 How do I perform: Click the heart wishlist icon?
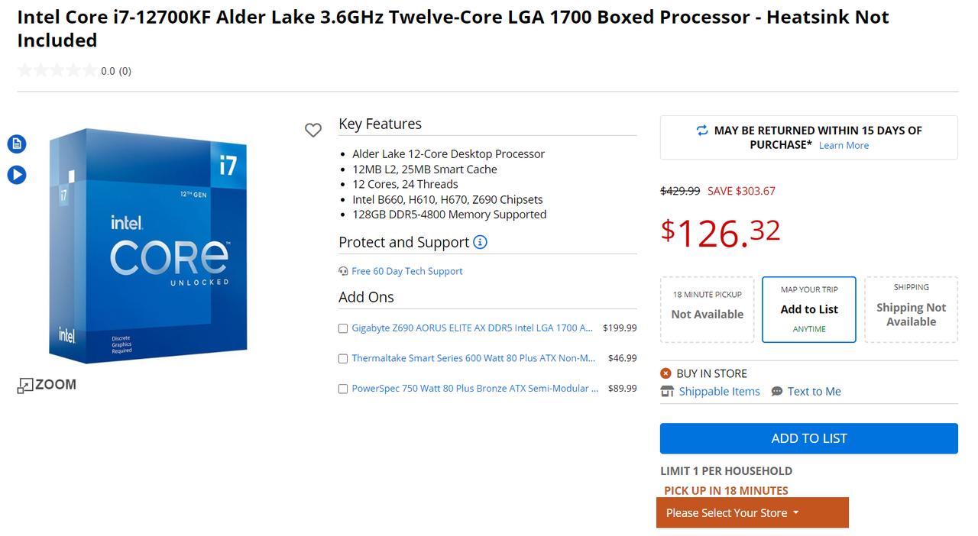pos(313,130)
